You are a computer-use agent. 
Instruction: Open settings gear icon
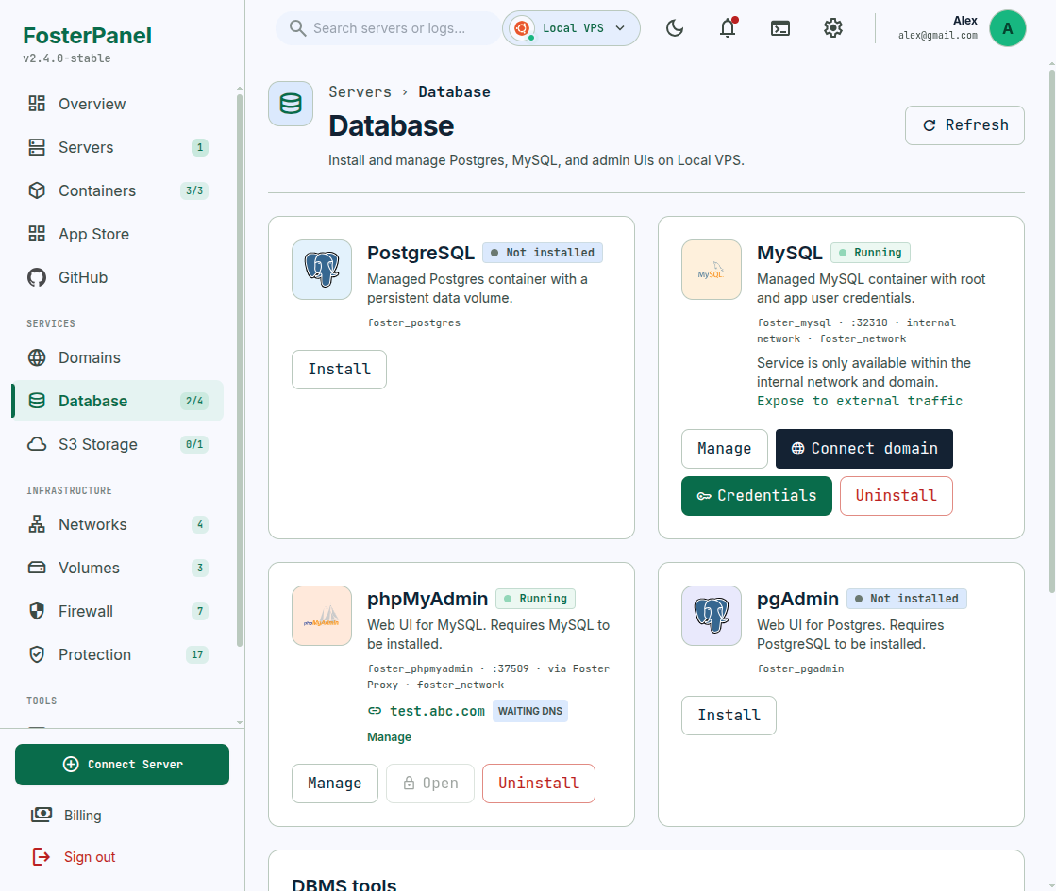coord(833,28)
